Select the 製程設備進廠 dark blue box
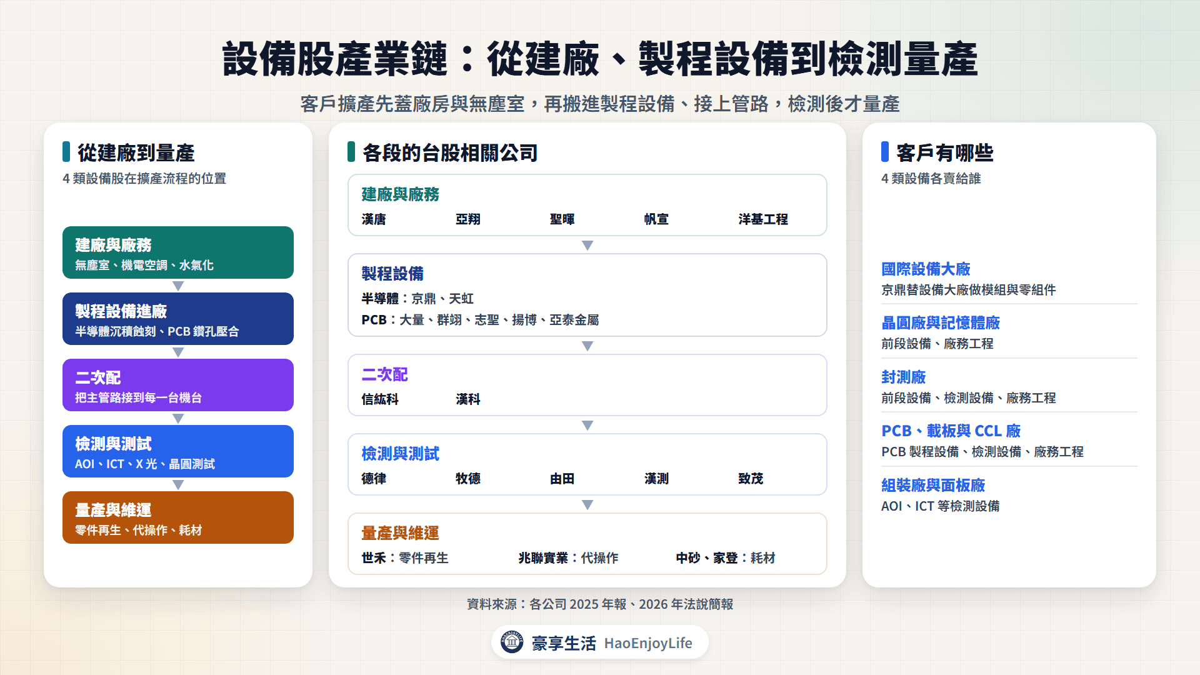The height and width of the screenshot is (675, 1200). [178, 319]
